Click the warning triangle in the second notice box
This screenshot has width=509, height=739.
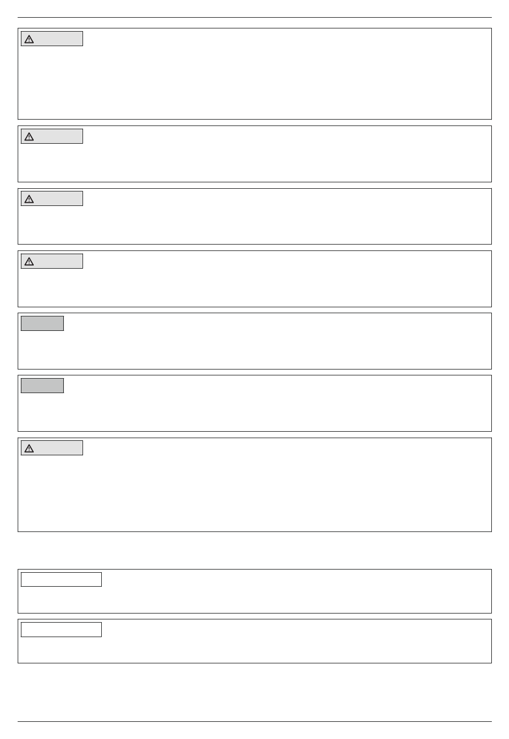pyautogui.click(x=29, y=137)
